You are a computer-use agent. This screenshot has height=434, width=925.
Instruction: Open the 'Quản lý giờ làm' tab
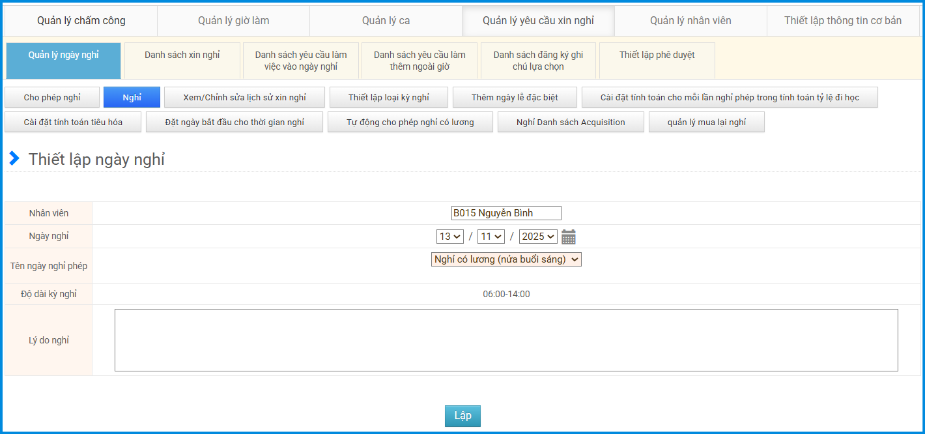pos(234,21)
